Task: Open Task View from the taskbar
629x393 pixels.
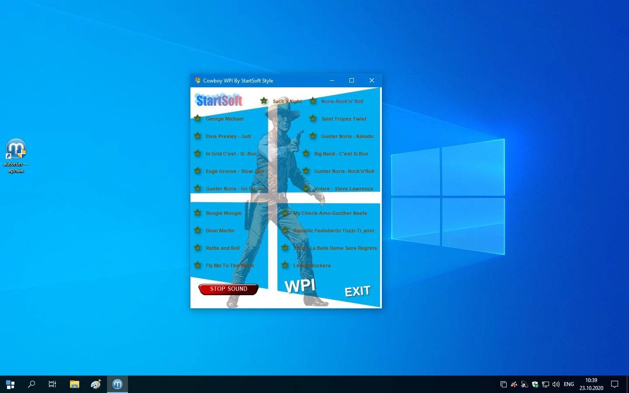Action: coord(52,384)
